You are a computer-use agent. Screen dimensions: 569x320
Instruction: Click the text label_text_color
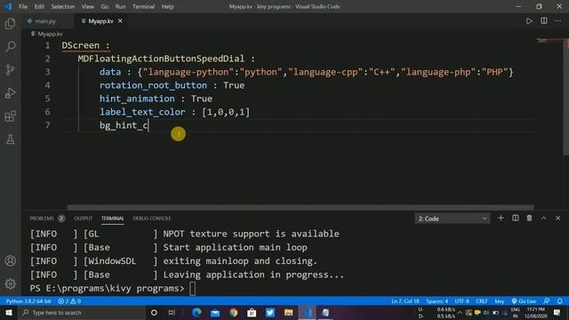[142, 112]
